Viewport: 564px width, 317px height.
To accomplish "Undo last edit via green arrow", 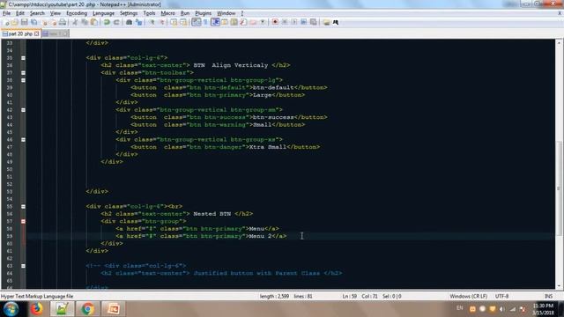I will click(x=107, y=22).
